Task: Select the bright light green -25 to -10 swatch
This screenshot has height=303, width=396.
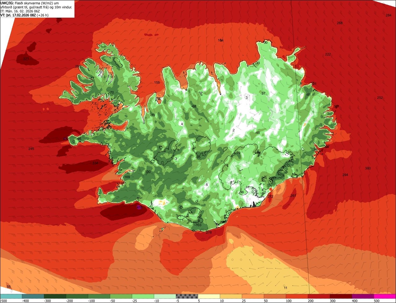Action: (x=143, y=296)
